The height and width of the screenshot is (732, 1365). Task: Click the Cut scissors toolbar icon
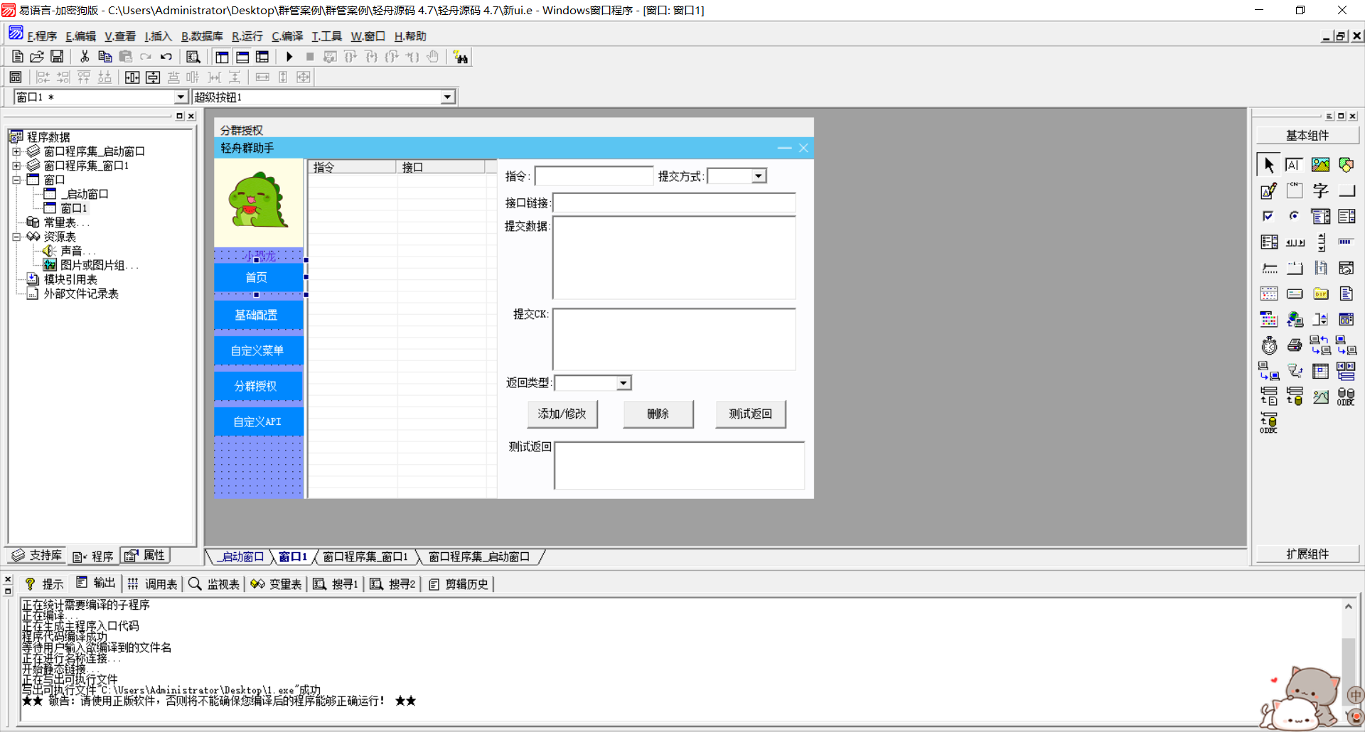point(85,57)
